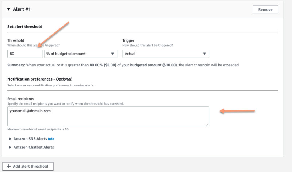Click the Add alert threshold button
Viewport: 292px width, 172px height.
28,166
